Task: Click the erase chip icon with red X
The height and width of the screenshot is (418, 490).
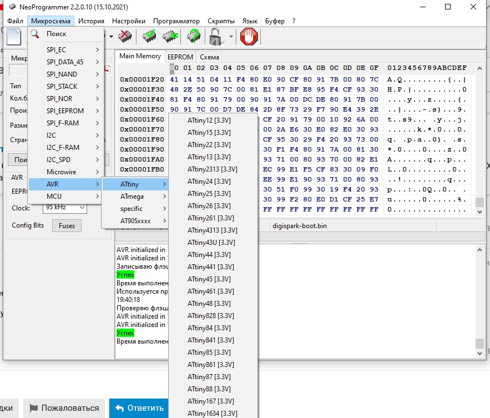Action: (125, 37)
